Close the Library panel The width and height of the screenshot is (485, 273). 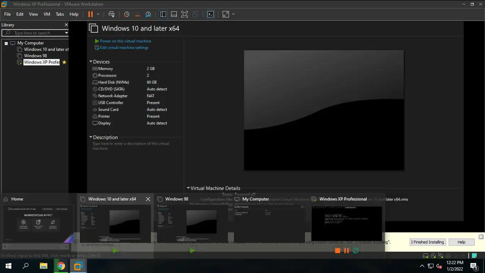[66, 25]
